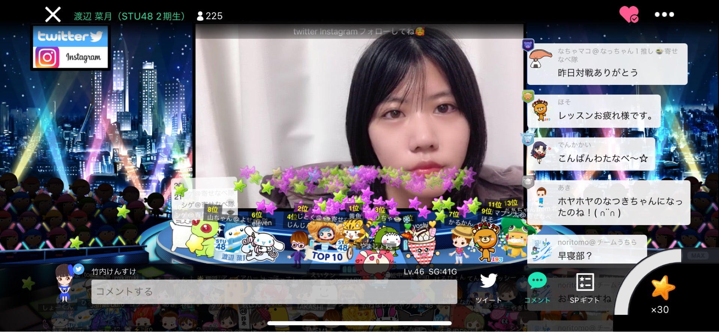Image resolution: width=719 pixels, height=332 pixels.
Task: Tap the purple-suit avatar ranked 4位
Action: 298,249
